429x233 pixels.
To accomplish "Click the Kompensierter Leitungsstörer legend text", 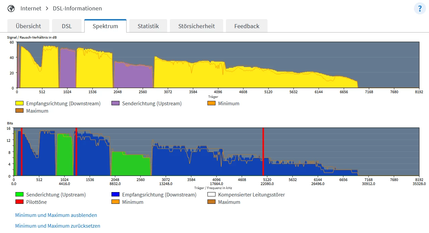I will pos(251,195).
